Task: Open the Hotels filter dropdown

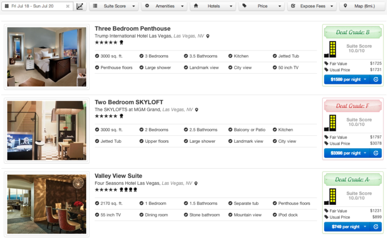Action: [x=213, y=6]
